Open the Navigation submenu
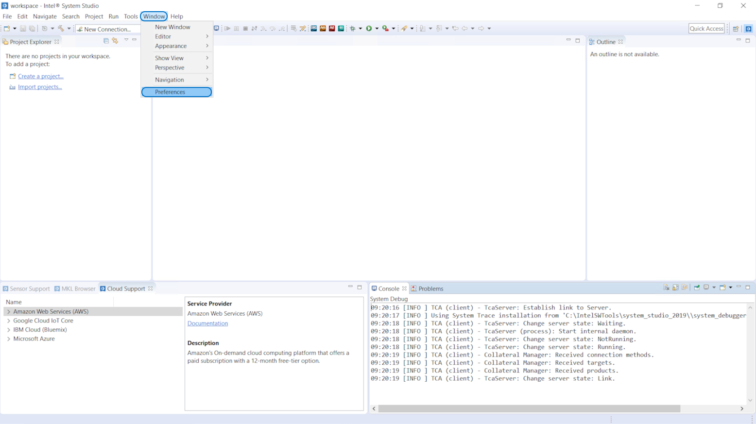The height and width of the screenshot is (424, 756). point(177,80)
